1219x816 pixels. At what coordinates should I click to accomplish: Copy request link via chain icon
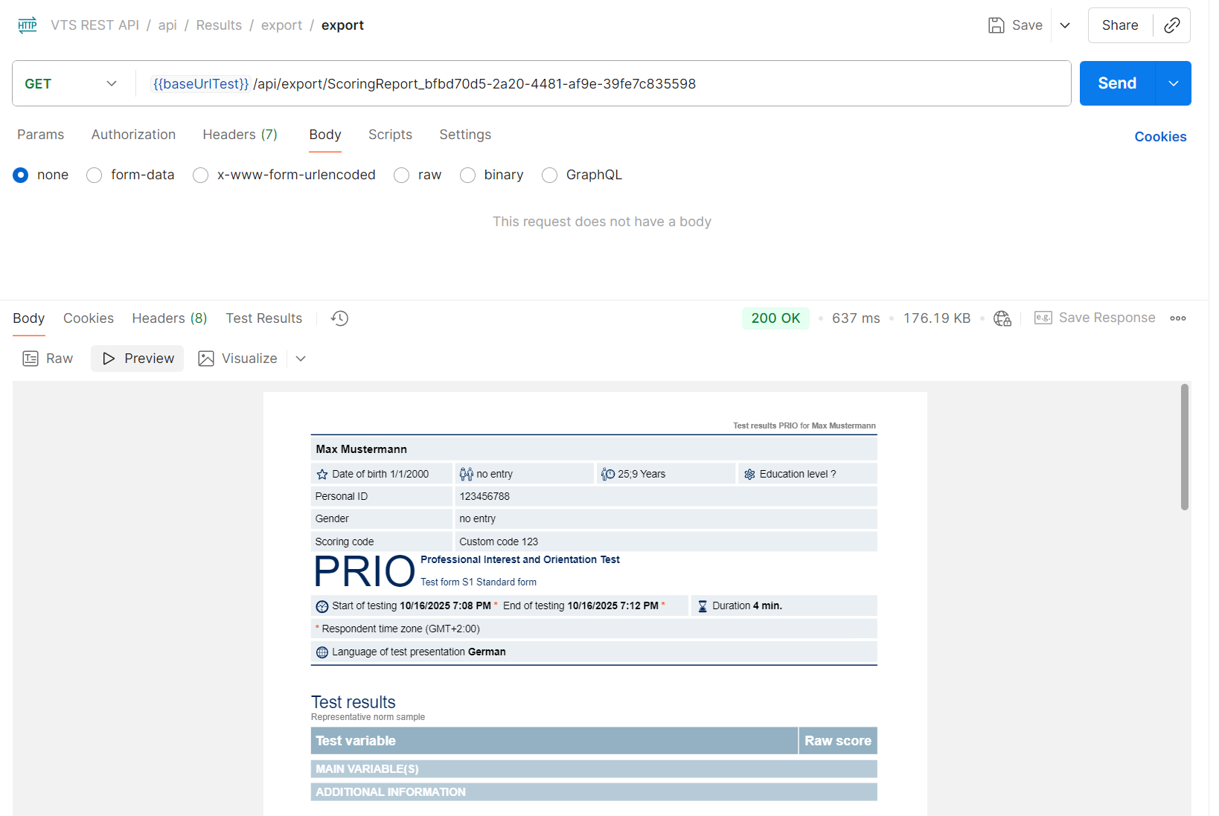(1171, 25)
